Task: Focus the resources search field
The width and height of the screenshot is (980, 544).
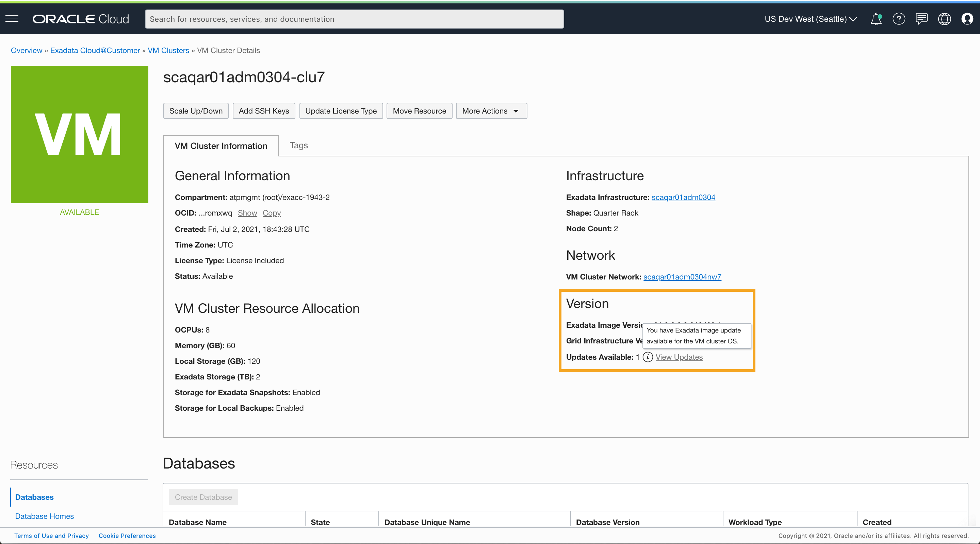Action: (354, 19)
